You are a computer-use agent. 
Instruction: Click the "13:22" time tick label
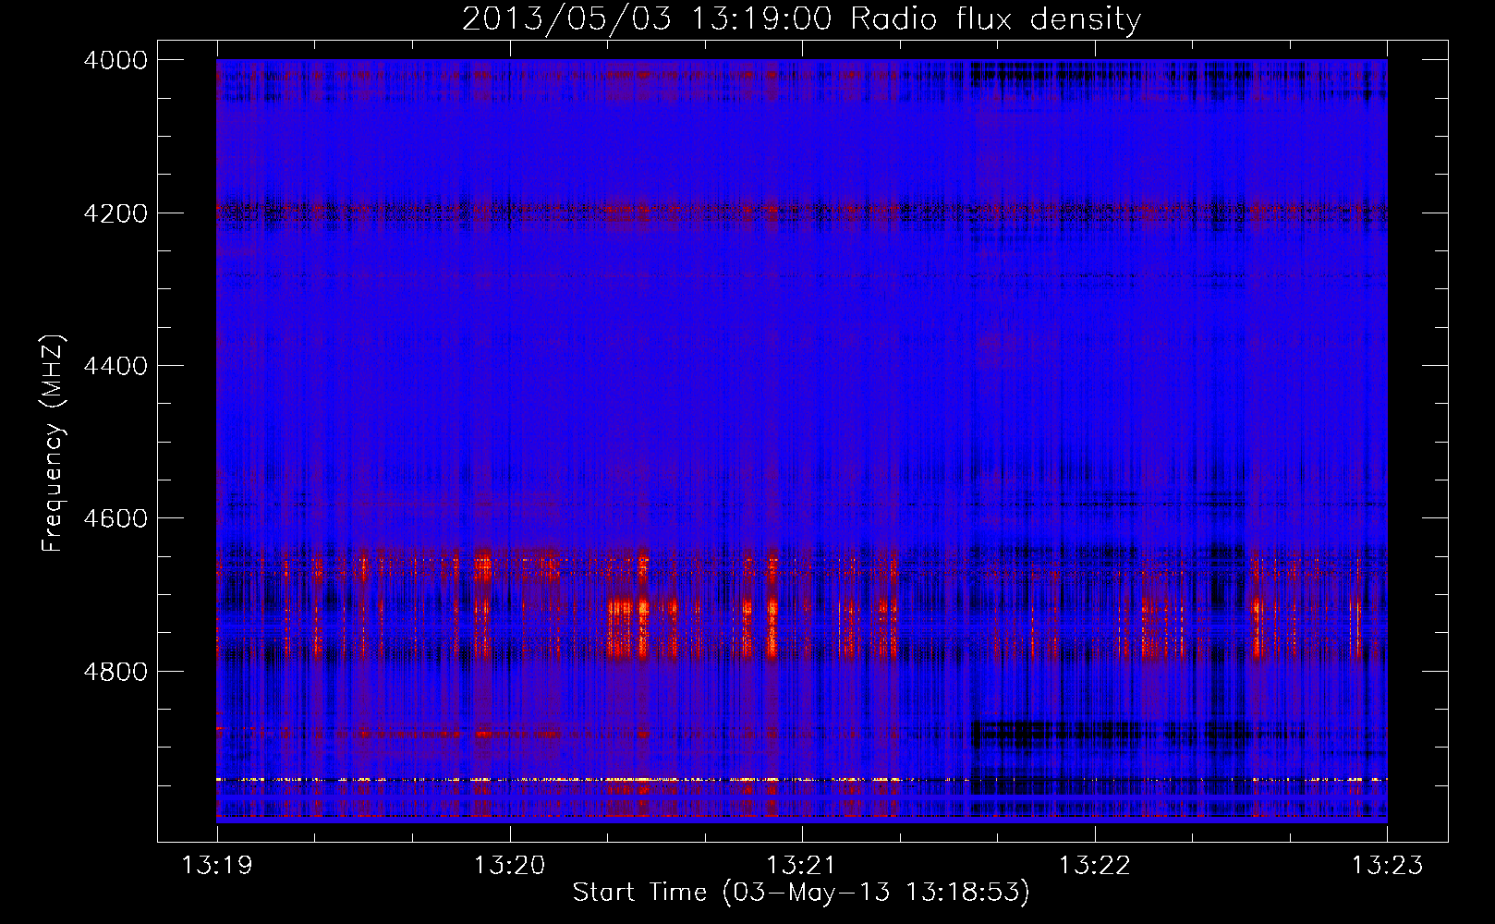click(1095, 866)
